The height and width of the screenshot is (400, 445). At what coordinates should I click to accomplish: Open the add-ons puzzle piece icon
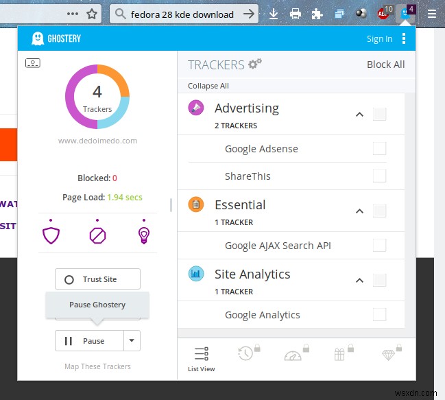click(317, 14)
